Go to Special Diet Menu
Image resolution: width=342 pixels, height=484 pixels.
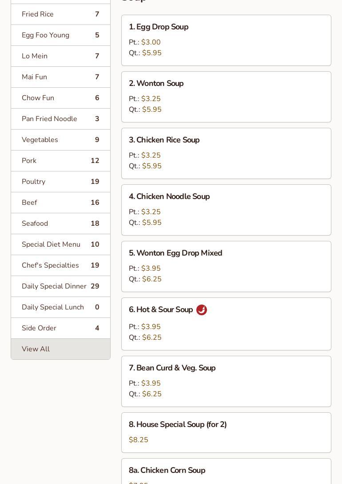point(60,244)
